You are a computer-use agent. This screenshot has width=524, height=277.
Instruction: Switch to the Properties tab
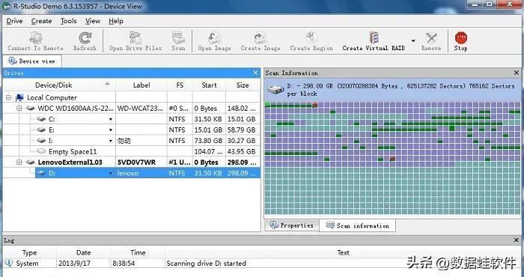[292, 225]
